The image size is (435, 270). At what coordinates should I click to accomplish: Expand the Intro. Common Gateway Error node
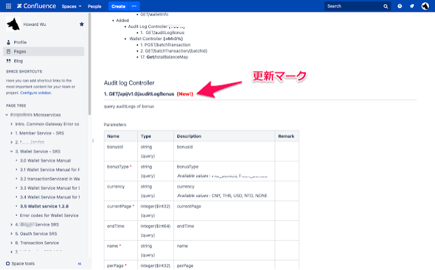pyautogui.click(x=12, y=124)
